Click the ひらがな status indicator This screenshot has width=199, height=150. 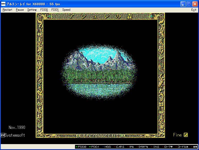143,147
